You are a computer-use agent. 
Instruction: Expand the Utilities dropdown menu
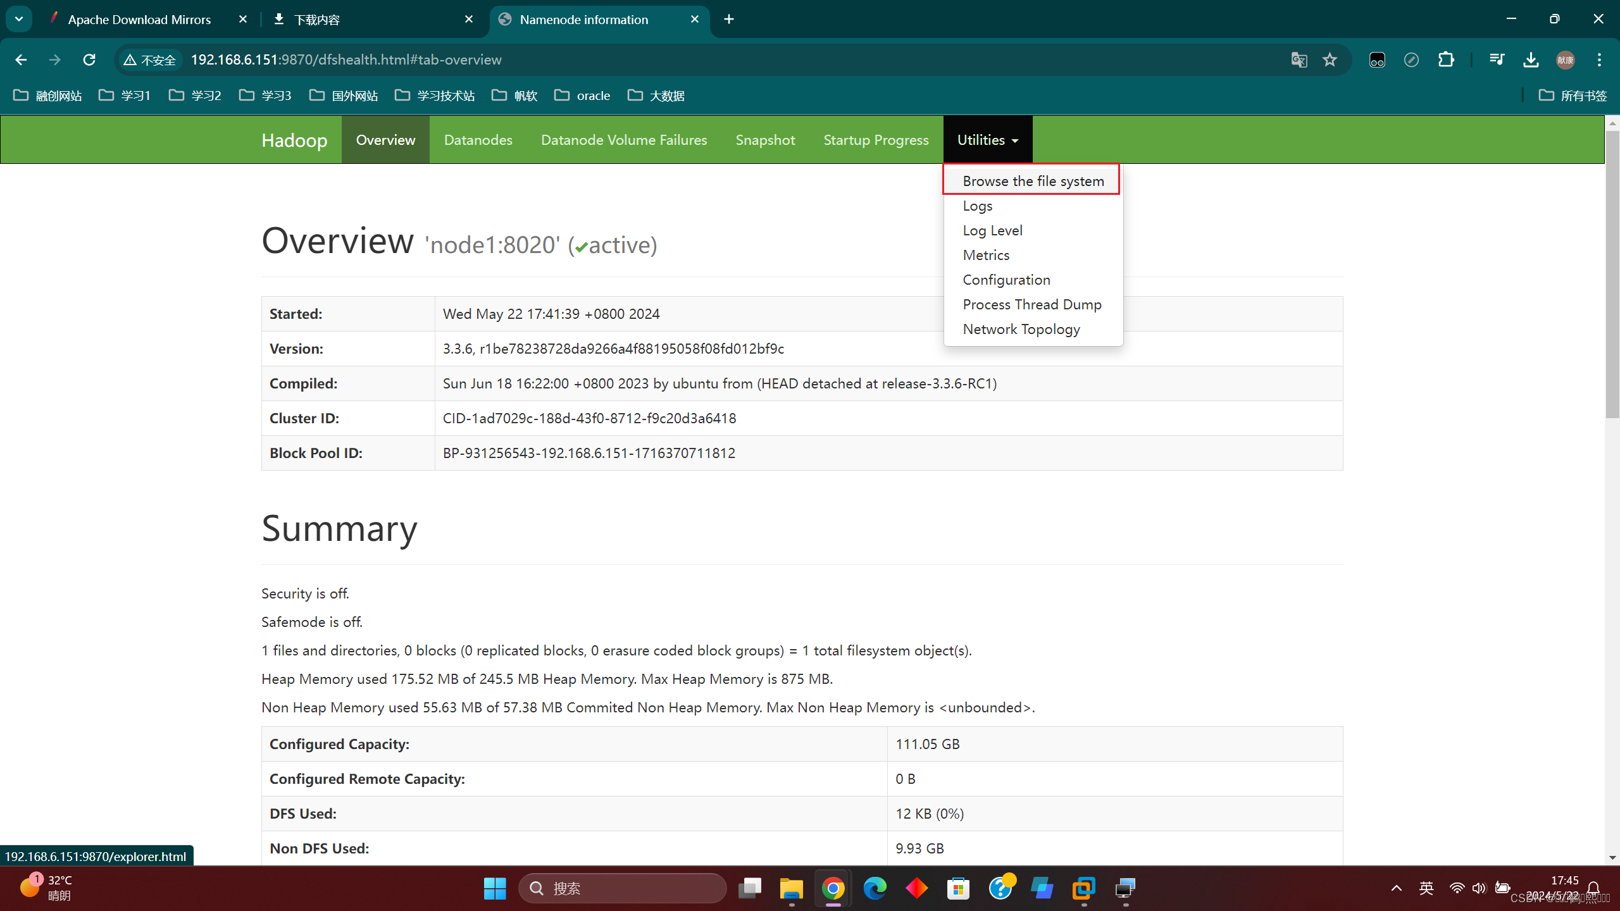(x=987, y=140)
